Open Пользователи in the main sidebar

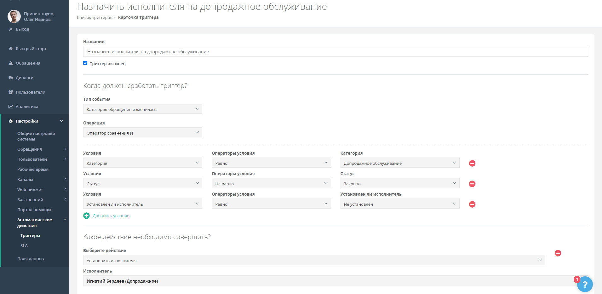[x=31, y=92]
